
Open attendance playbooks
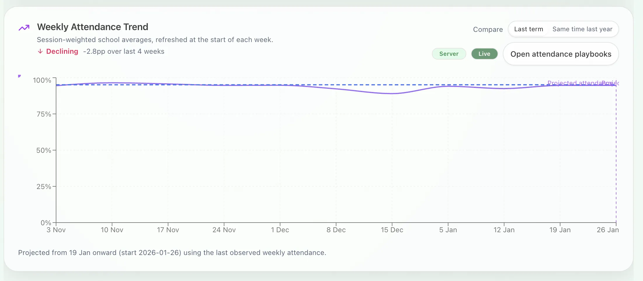(561, 54)
